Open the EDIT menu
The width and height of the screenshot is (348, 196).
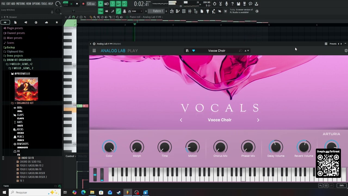[x=8, y=4]
